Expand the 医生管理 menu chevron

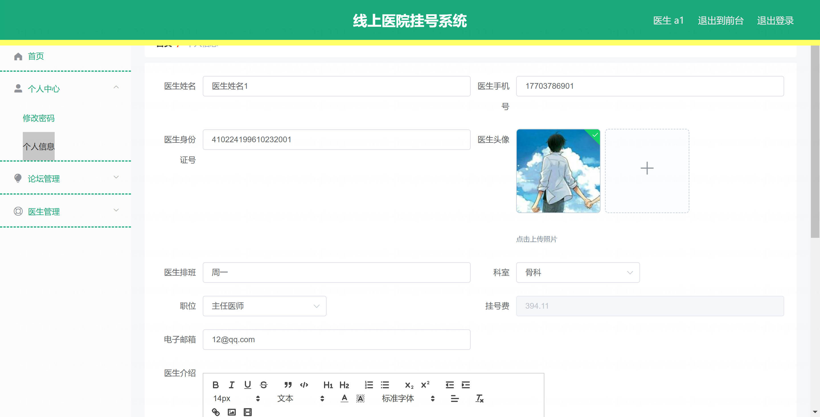[x=116, y=210]
